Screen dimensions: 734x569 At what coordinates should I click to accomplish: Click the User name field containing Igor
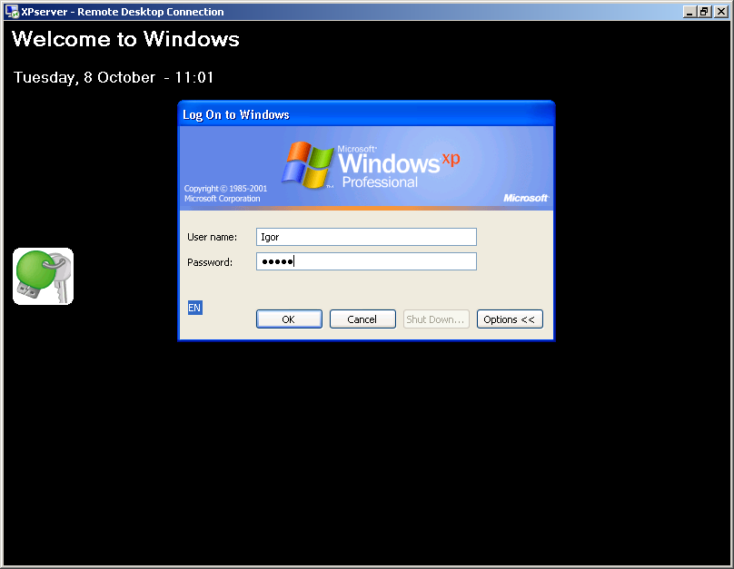click(366, 237)
